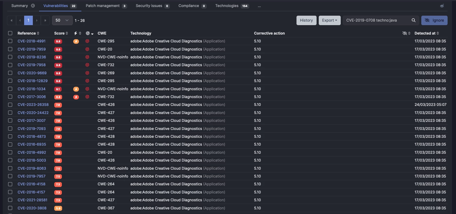The width and height of the screenshot is (456, 214).
Task: Sort by ignored eye-slash column header
Action: [406, 33]
